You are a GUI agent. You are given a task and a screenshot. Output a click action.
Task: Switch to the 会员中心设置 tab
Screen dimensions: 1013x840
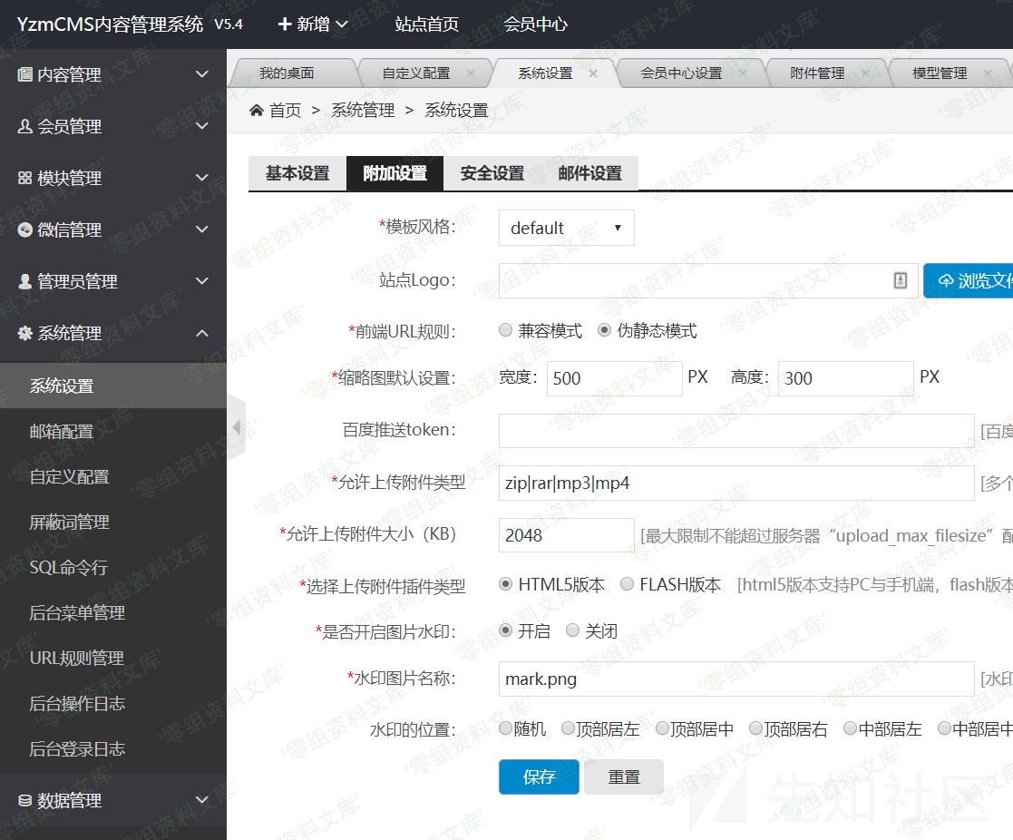click(x=681, y=73)
